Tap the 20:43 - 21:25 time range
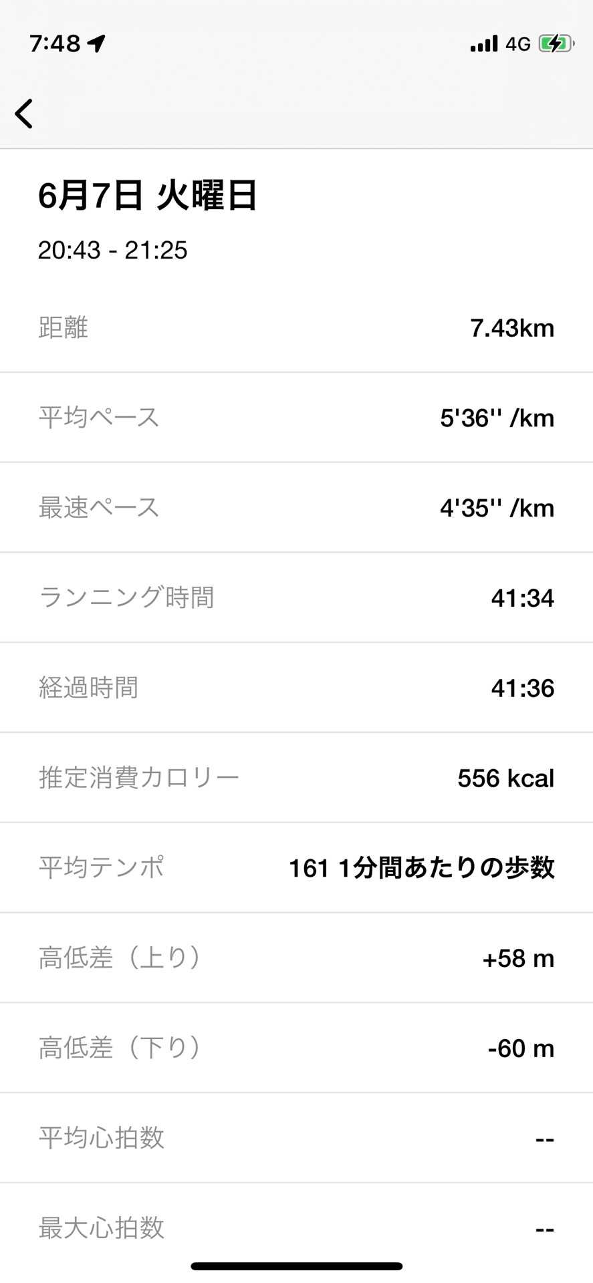This screenshot has width=593, height=1283. [112, 250]
